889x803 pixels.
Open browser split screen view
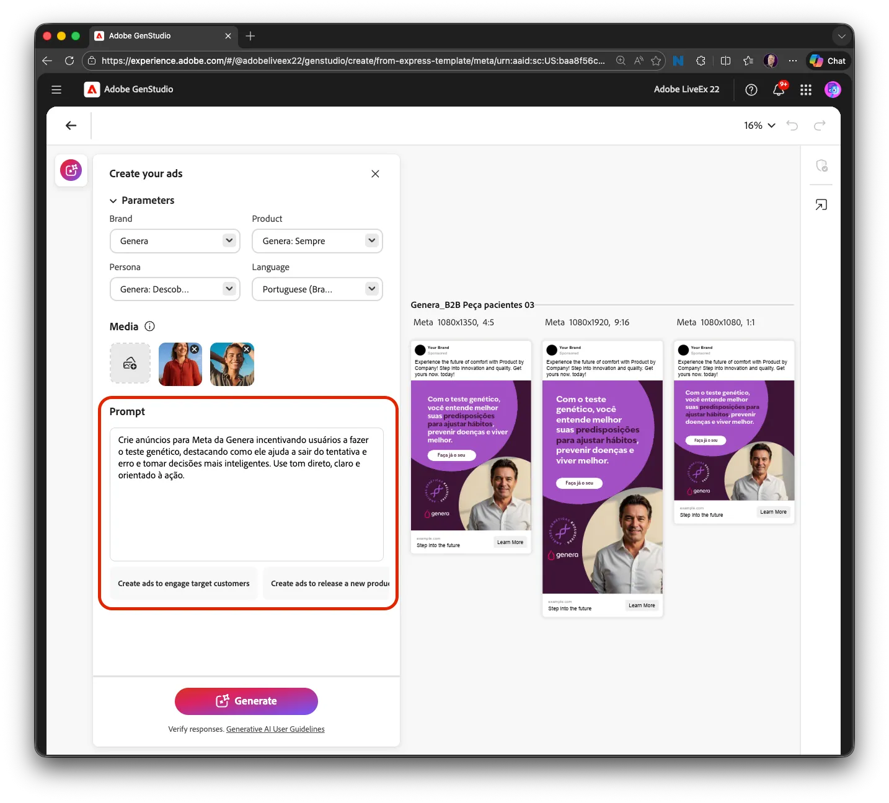tap(725, 61)
